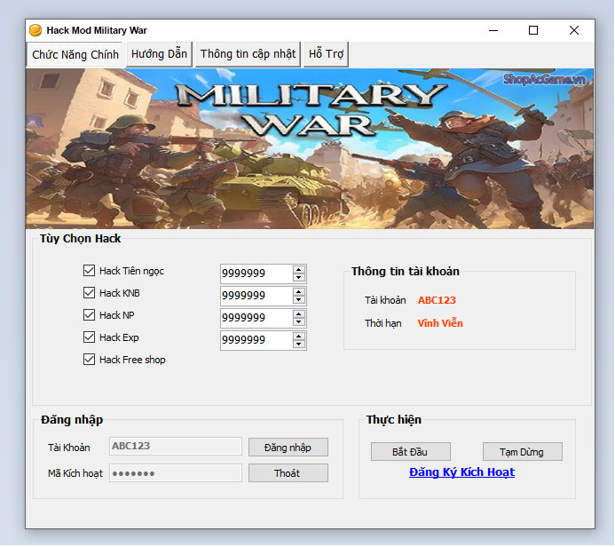The height and width of the screenshot is (547, 615).
Task: Click the Military War banner image
Action: point(310,148)
